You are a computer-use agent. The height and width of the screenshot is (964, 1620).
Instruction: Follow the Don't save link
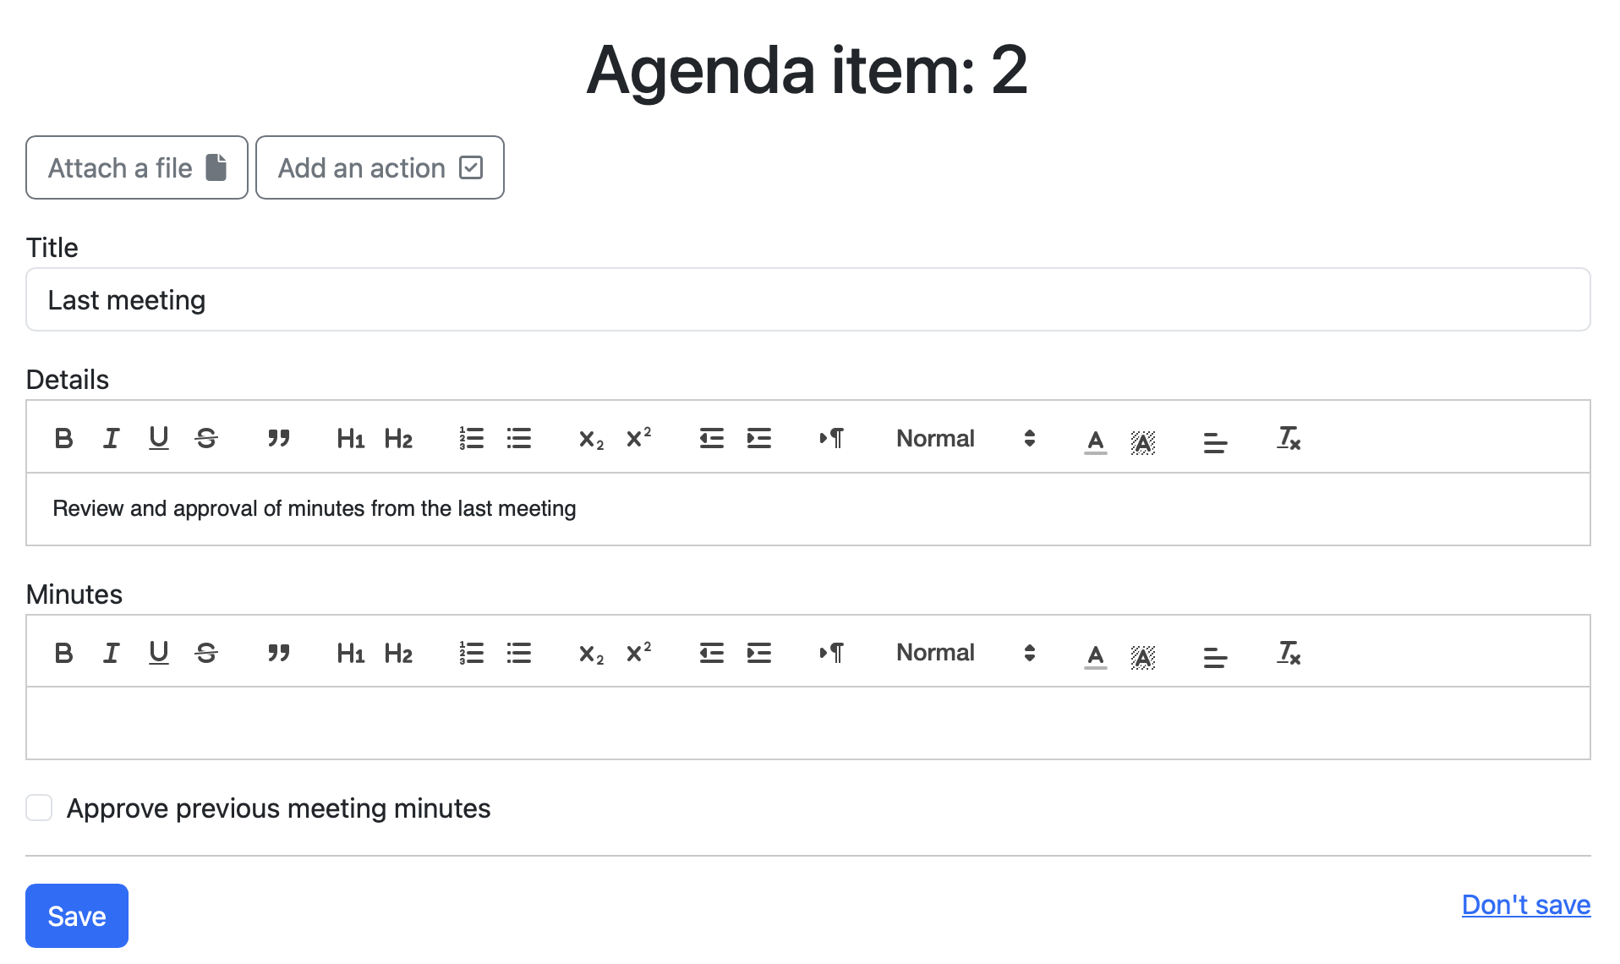(1526, 905)
